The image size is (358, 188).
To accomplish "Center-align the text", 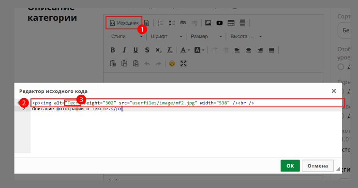I will [248, 50].
